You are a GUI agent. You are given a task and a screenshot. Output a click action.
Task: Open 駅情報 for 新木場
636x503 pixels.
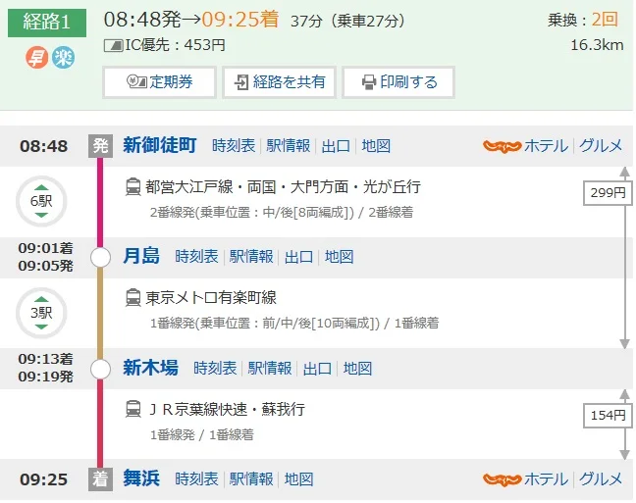click(x=270, y=369)
